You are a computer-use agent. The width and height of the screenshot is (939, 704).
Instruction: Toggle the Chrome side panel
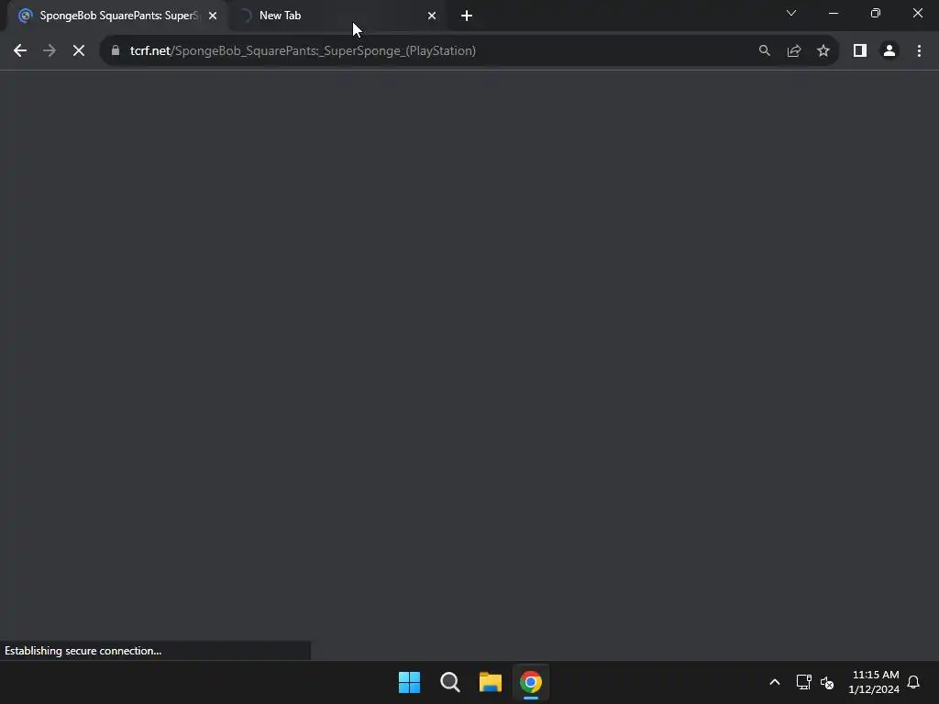pyautogui.click(x=860, y=51)
